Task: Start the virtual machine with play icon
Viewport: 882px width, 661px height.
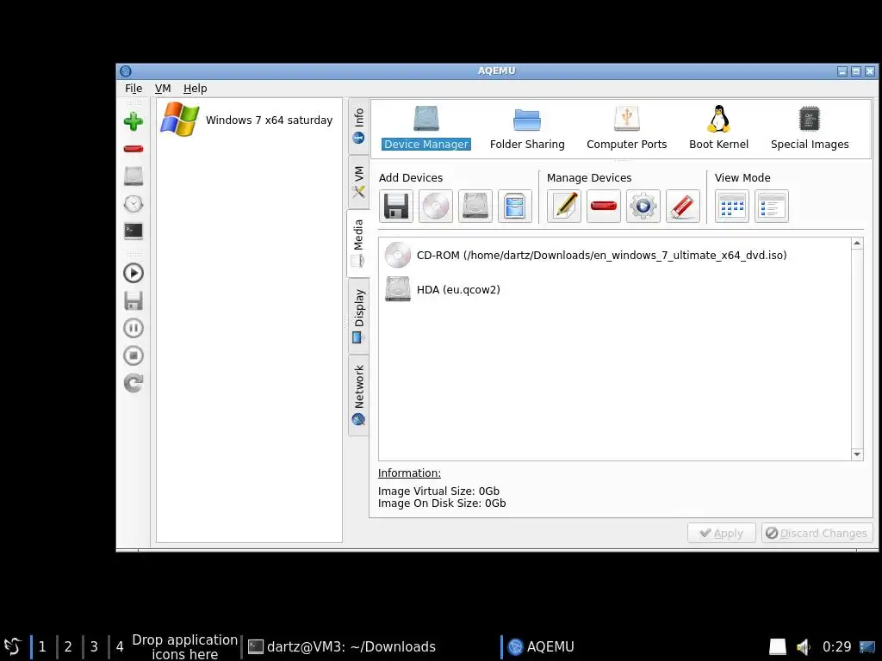Action: 134,273
